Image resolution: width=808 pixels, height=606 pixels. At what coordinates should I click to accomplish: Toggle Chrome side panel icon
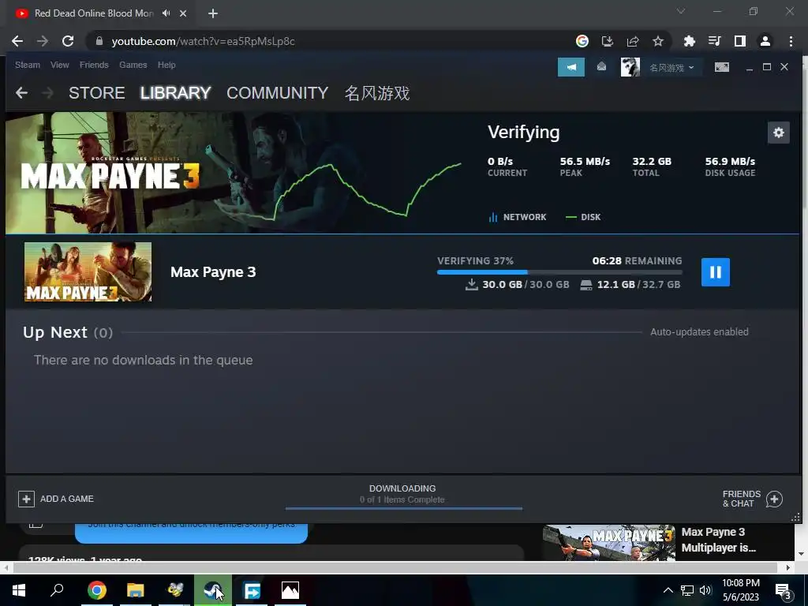[739, 41]
